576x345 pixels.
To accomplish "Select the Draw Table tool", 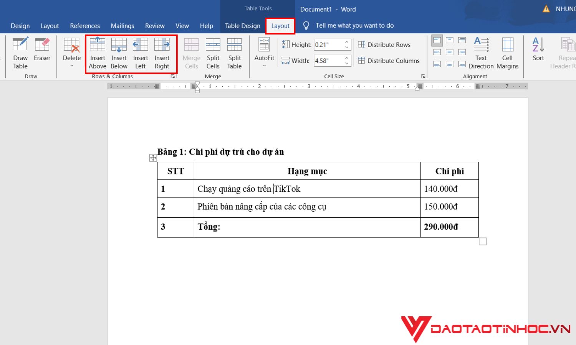I will [20, 52].
